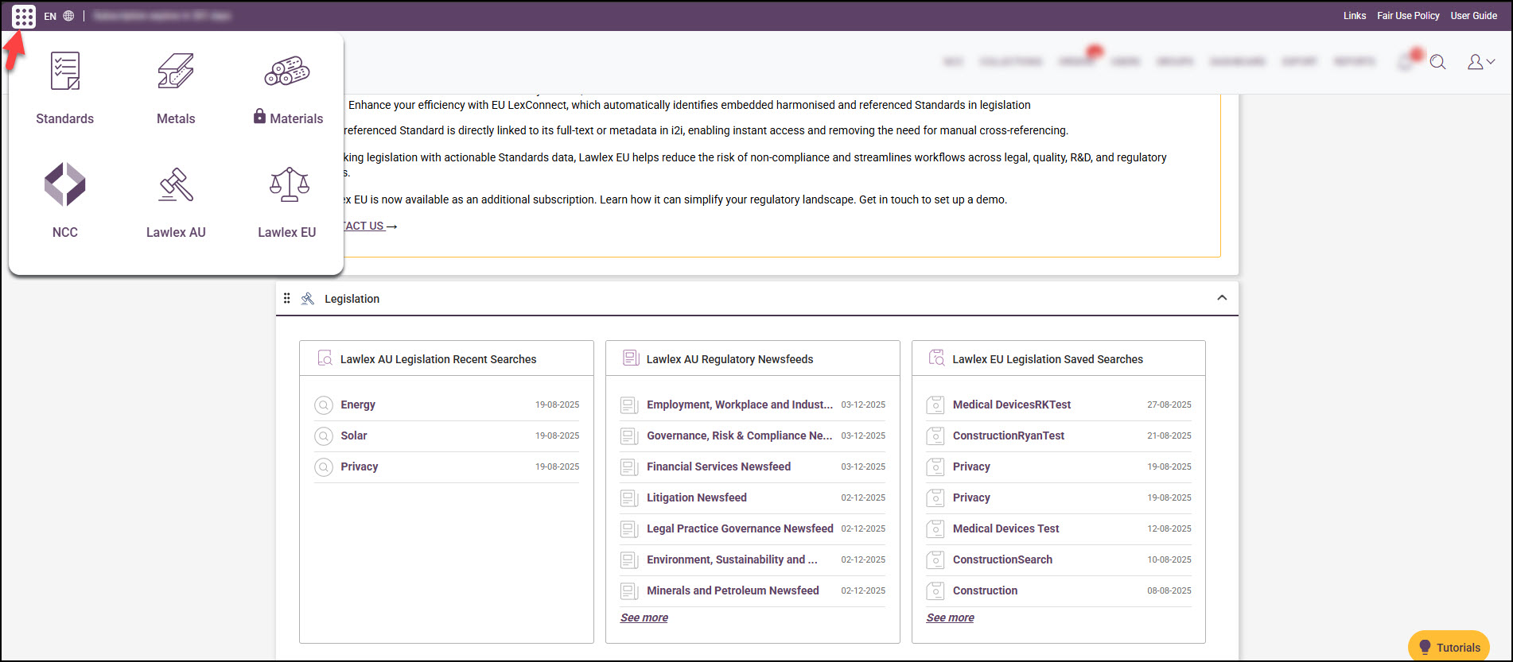Launch Lawlex EU scales icon
This screenshot has width=1513, height=662.
coord(288,184)
